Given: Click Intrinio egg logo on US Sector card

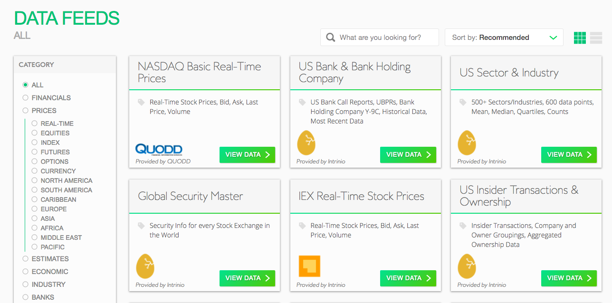Looking at the screenshot, I should (467, 143).
